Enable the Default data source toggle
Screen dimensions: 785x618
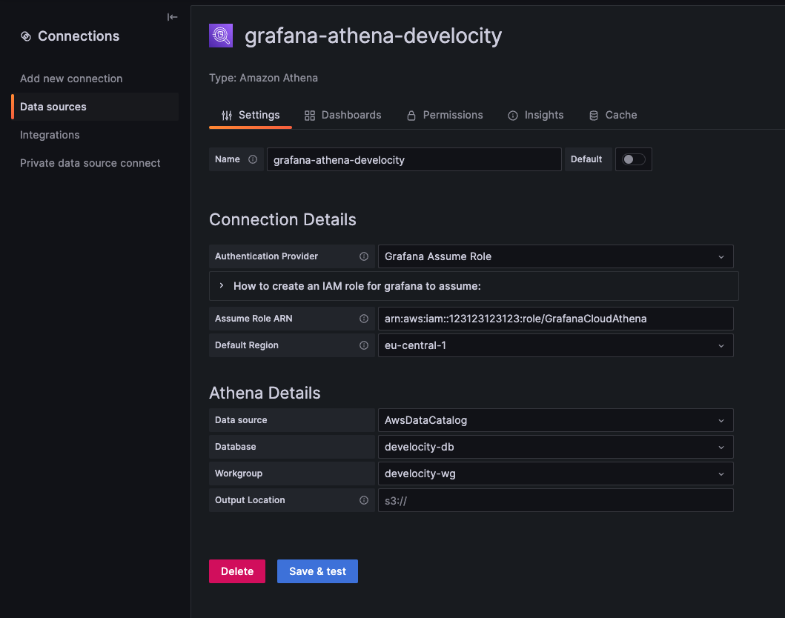pyautogui.click(x=634, y=159)
